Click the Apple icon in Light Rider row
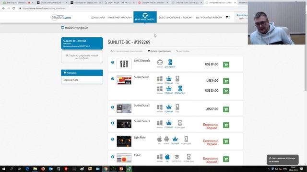This screenshot has height=172, width=307. 159,139
